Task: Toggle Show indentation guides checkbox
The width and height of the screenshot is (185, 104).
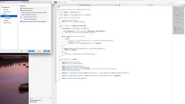Action: point(21,10)
